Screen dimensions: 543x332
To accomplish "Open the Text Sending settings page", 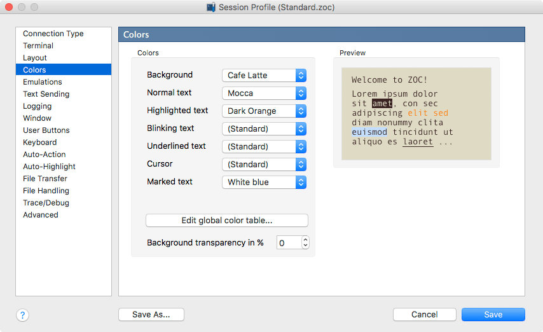I will [64, 94].
